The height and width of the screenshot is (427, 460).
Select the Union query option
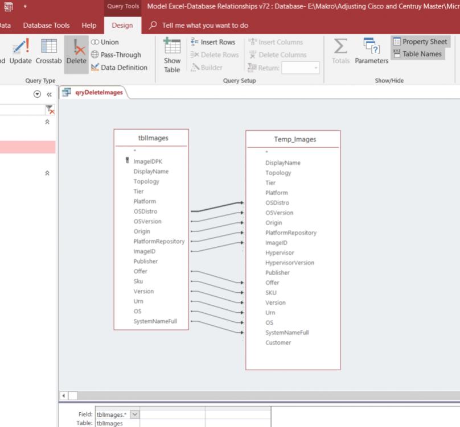pos(106,42)
